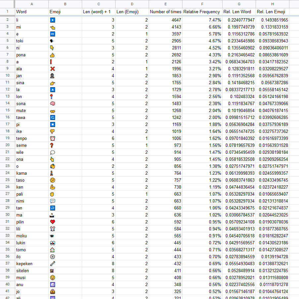
Task: Click the thought-bubble emoji beside wile
Action: pyautogui.click(x=52, y=152)
